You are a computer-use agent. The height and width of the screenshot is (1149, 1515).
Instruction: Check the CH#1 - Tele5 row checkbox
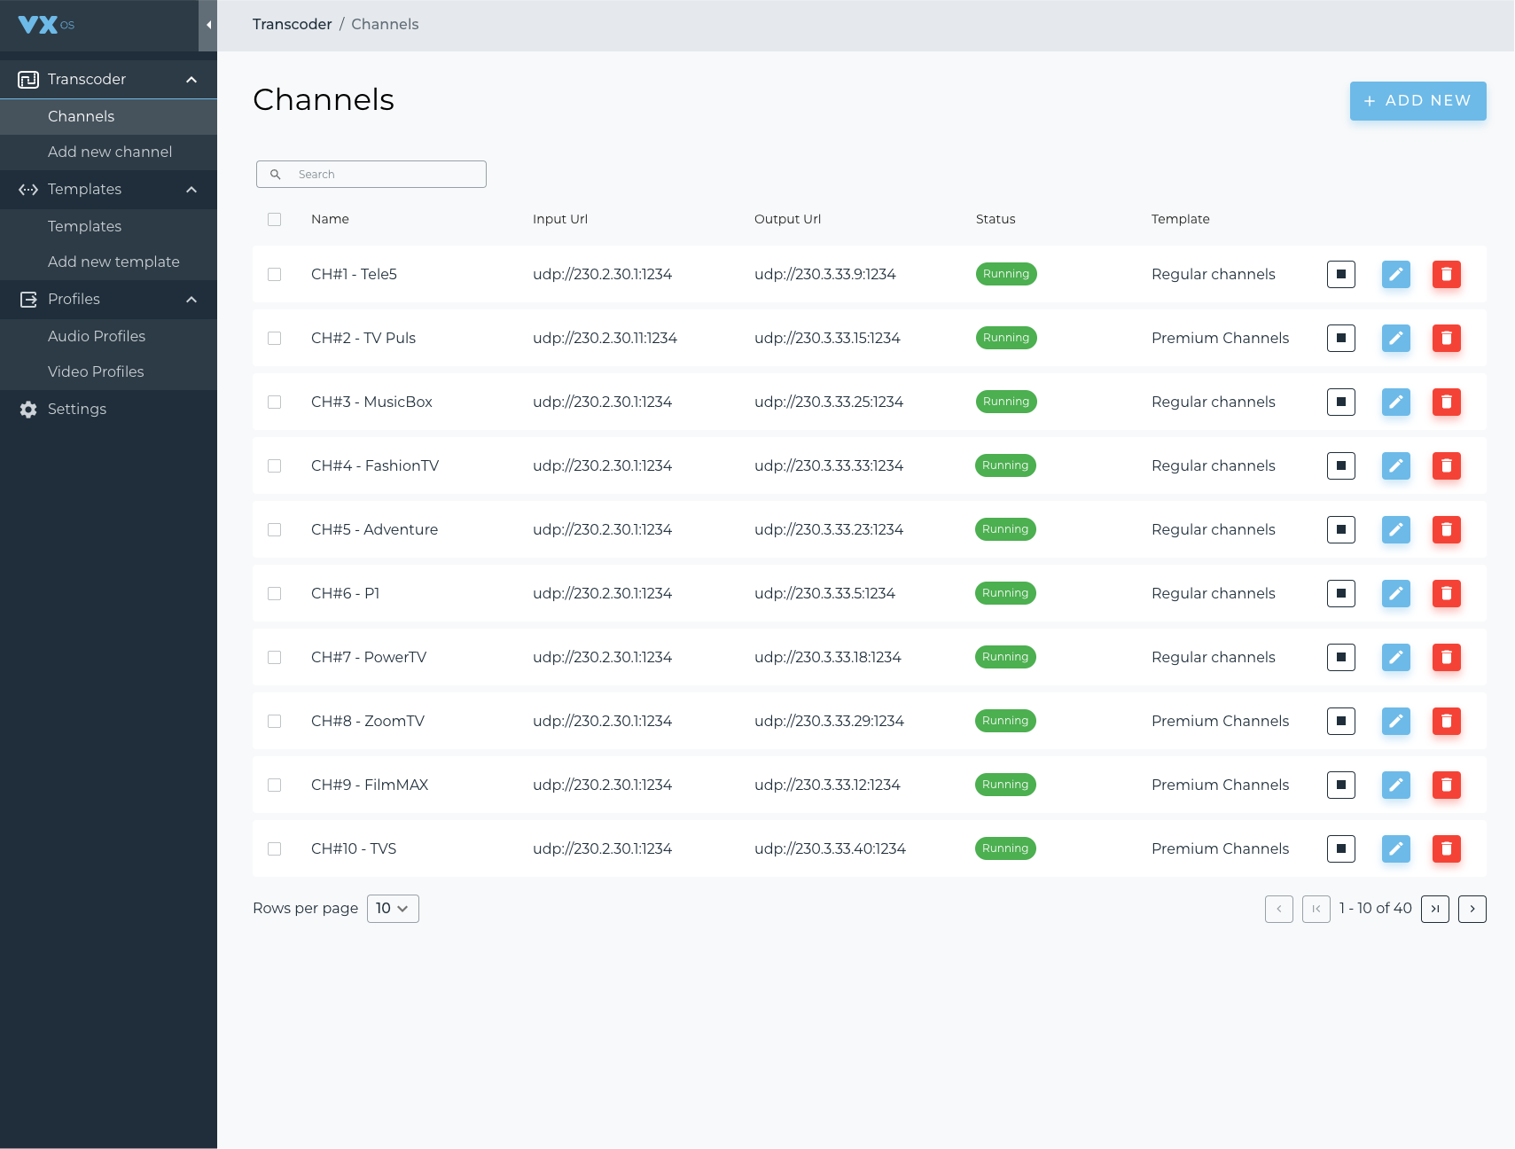[x=274, y=274]
